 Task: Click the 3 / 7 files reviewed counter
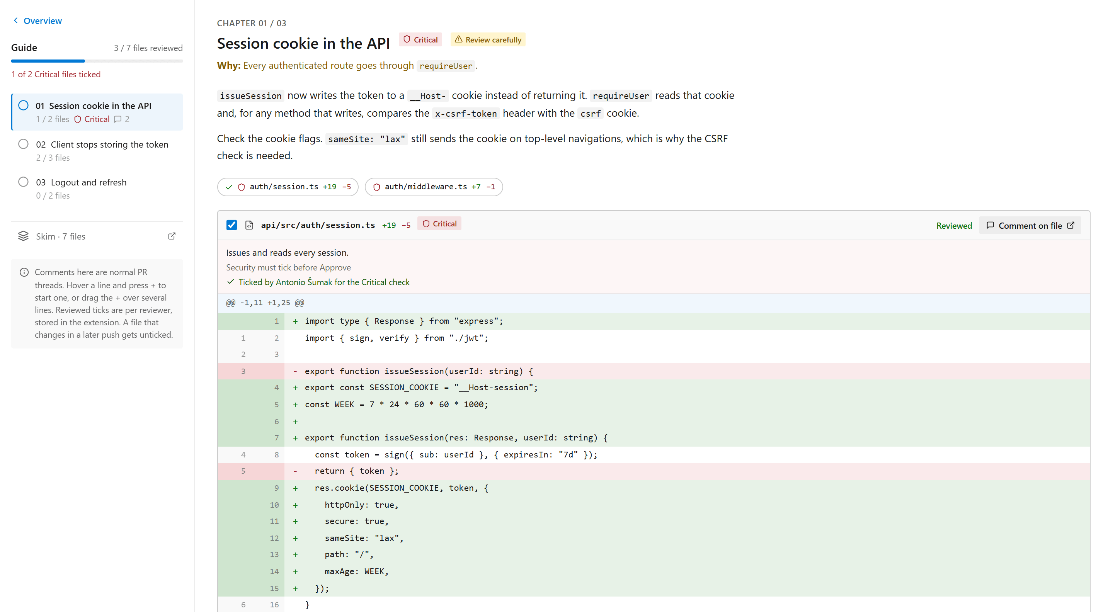(x=148, y=48)
